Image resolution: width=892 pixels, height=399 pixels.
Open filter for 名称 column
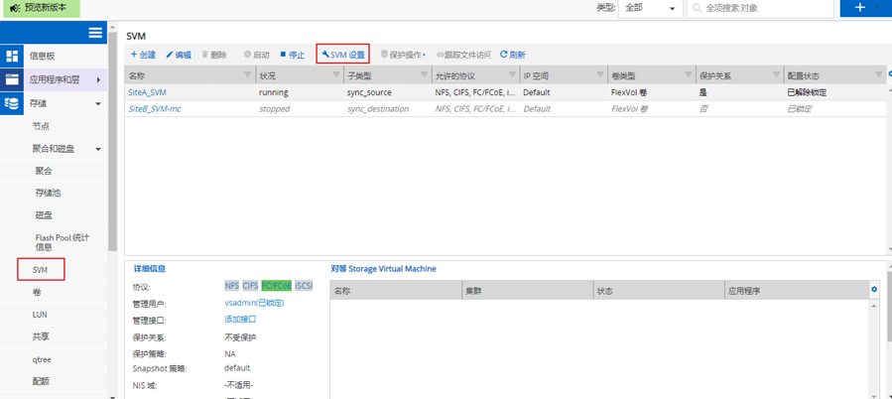pos(248,75)
